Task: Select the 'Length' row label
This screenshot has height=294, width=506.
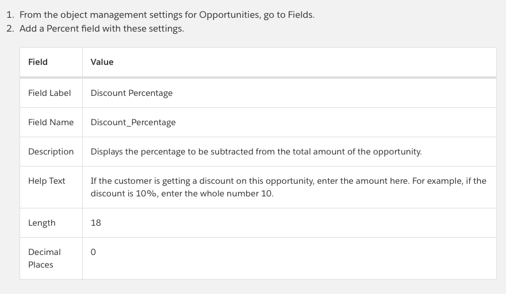Action: [x=42, y=223]
